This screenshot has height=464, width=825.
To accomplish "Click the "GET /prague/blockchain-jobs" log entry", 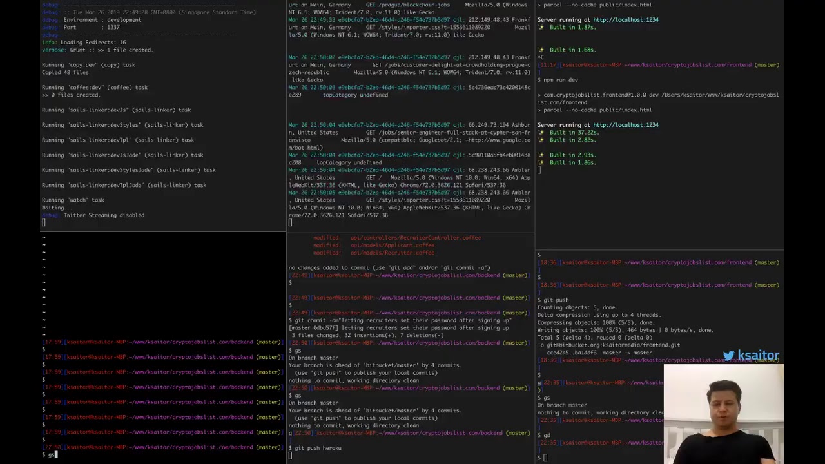I will (x=407, y=5).
